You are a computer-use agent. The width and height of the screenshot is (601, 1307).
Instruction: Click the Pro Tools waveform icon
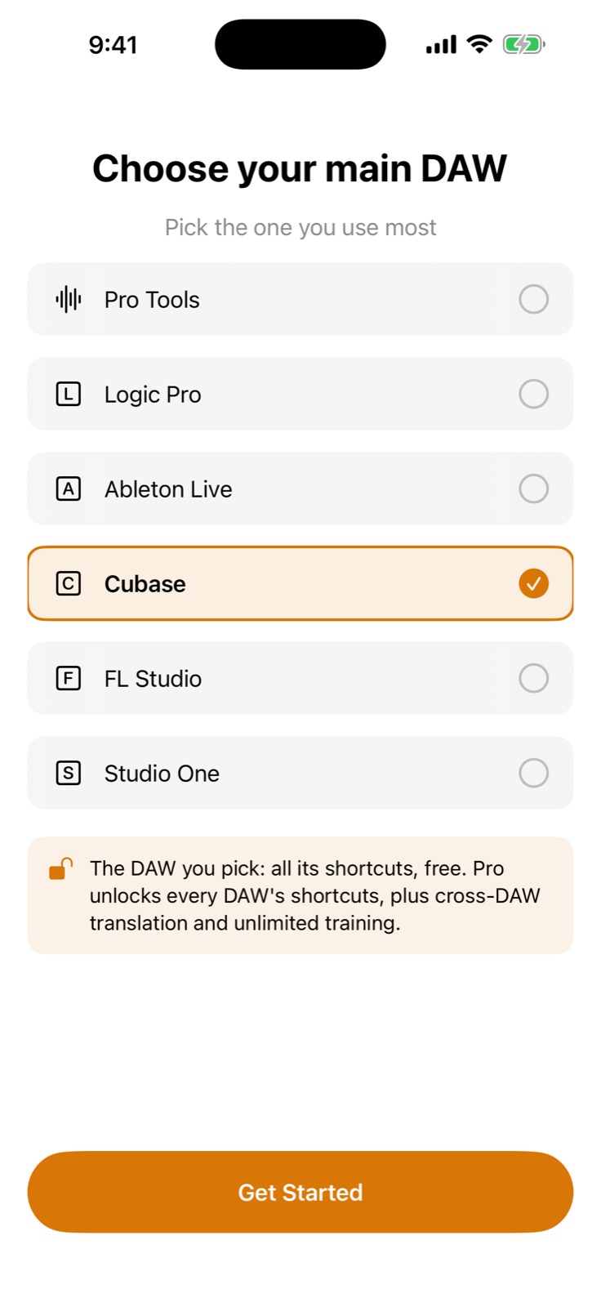click(69, 300)
